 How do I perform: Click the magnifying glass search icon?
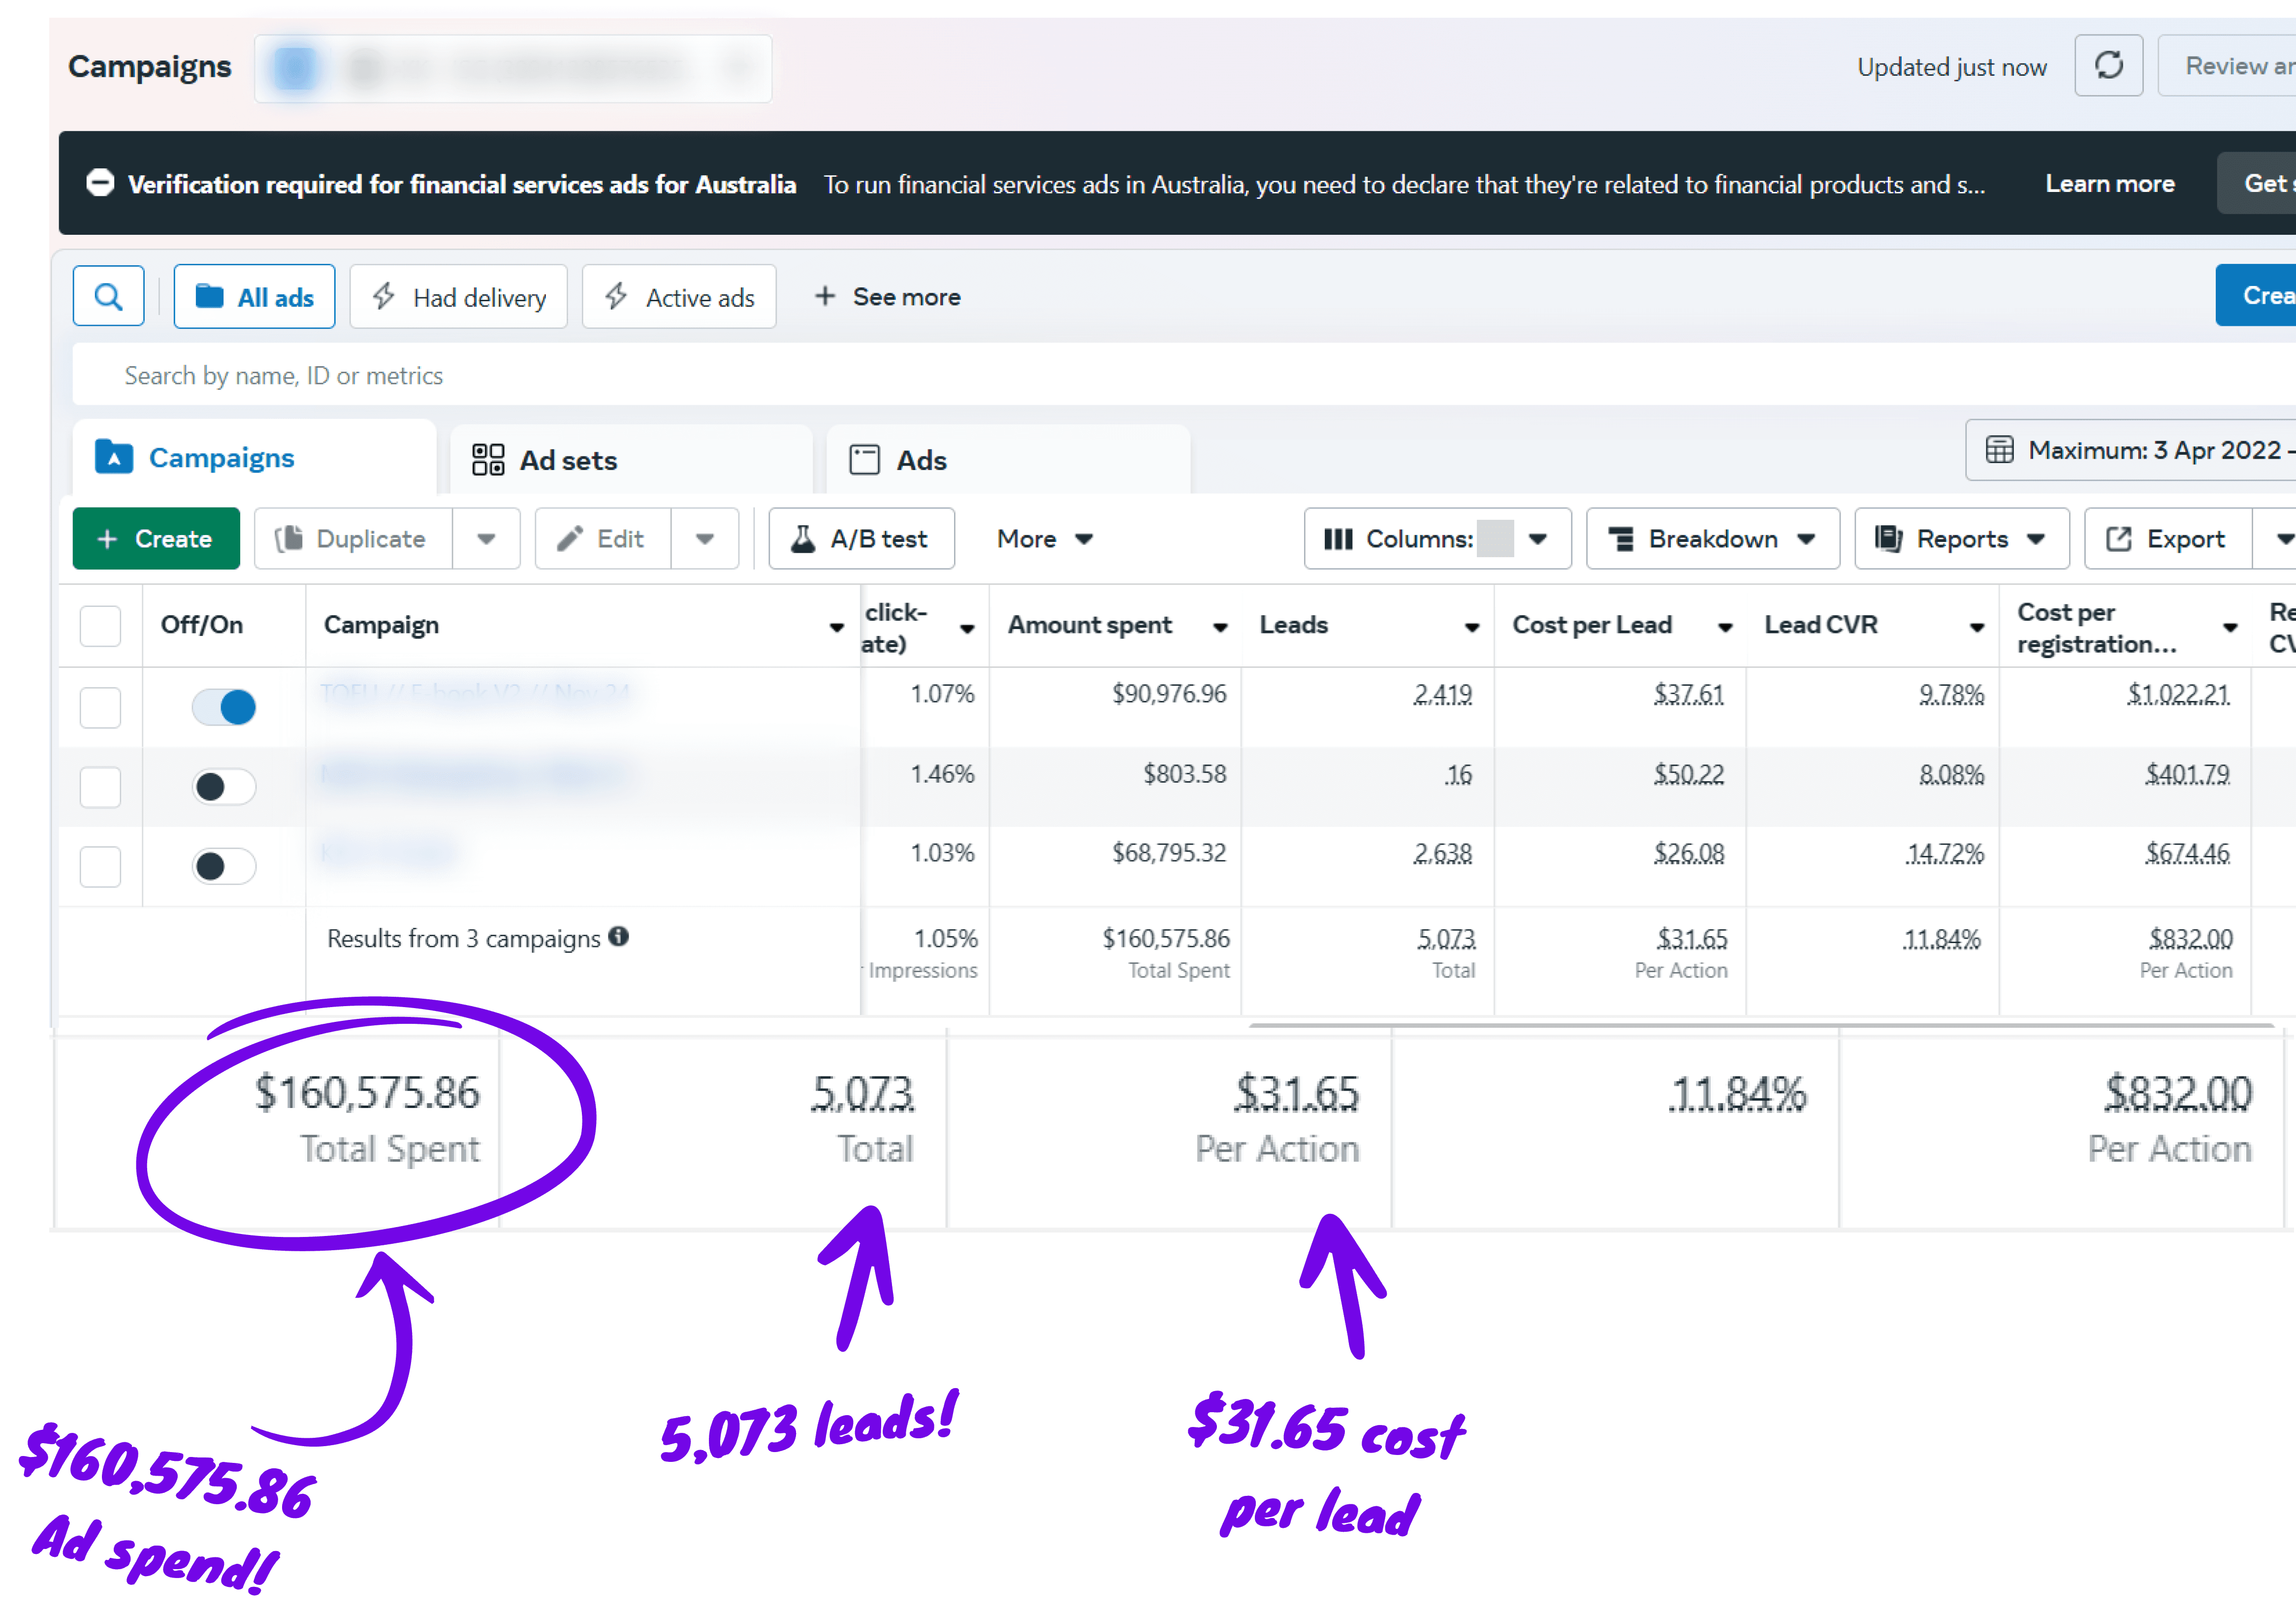tap(108, 297)
